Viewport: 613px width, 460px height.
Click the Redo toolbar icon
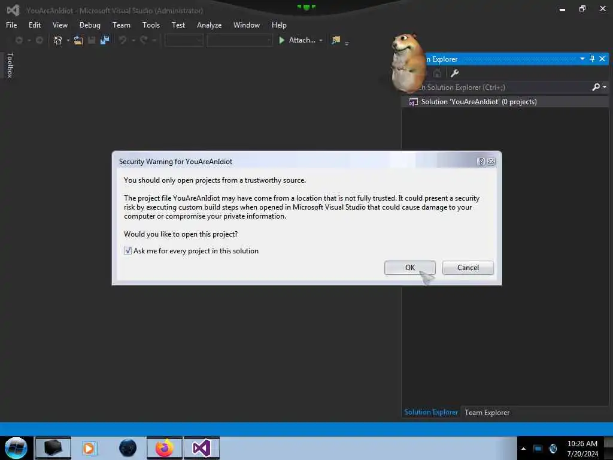pyautogui.click(x=144, y=40)
